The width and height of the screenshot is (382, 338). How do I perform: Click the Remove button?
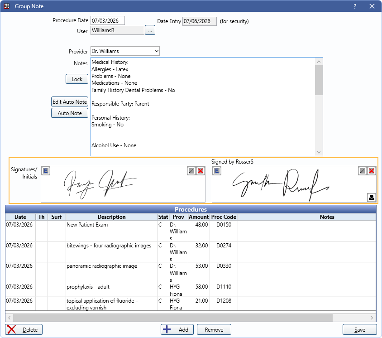[x=214, y=330]
